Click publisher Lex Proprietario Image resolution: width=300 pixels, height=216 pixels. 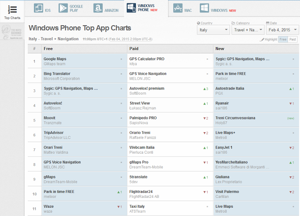click(x=229, y=182)
